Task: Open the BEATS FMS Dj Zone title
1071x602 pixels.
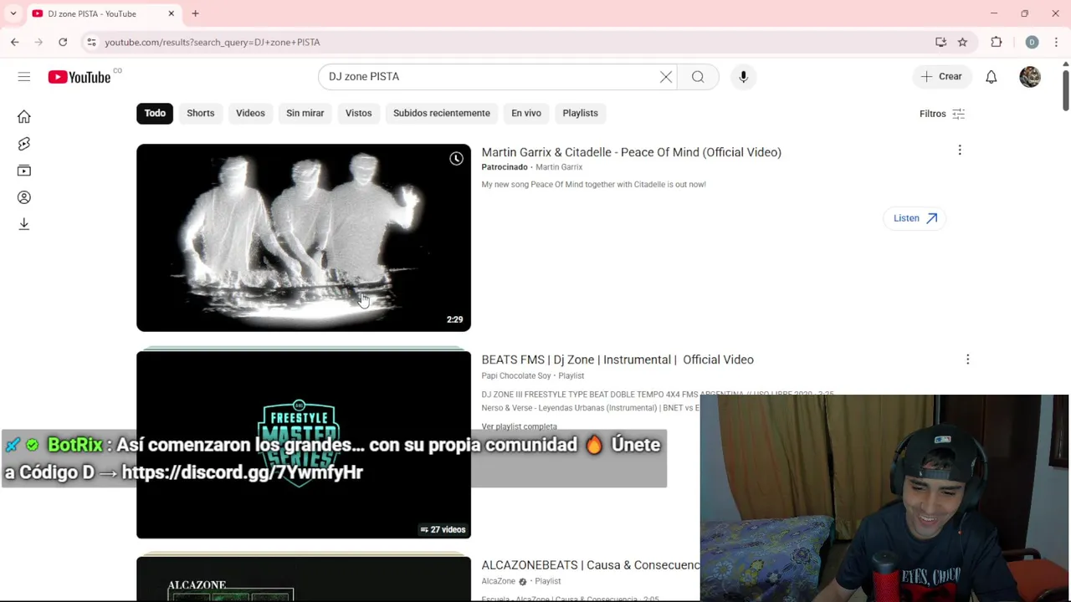Action: point(617,360)
